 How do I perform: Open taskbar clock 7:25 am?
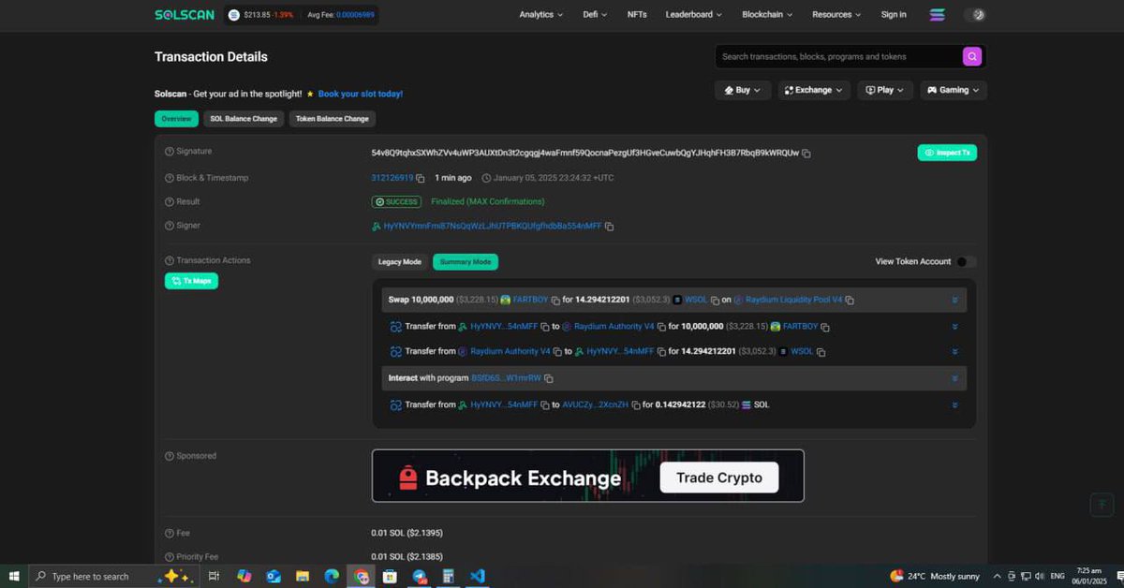[x=1089, y=576]
